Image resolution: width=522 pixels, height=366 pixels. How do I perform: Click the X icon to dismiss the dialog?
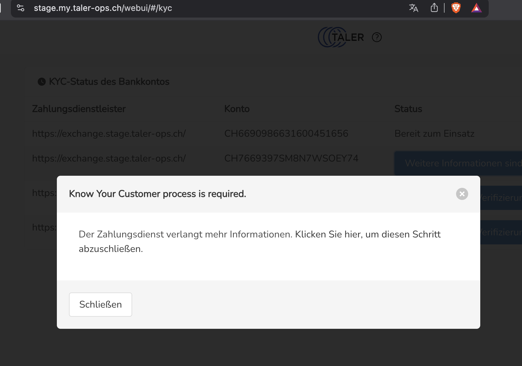(462, 194)
